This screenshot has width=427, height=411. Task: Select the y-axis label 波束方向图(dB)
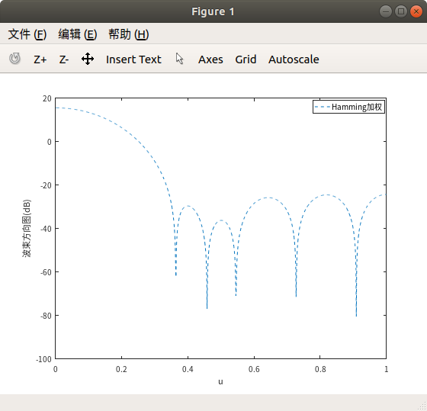point(27,228)
